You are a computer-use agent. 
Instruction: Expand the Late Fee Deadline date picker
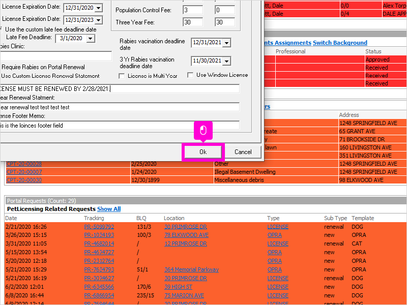(x=90, y=39)
